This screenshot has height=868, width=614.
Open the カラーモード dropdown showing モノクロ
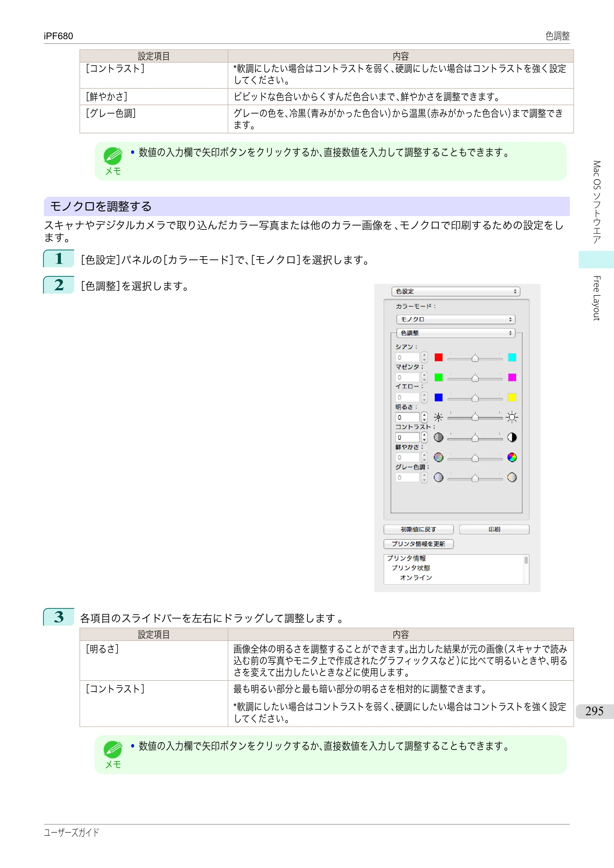tap(456, 319)
